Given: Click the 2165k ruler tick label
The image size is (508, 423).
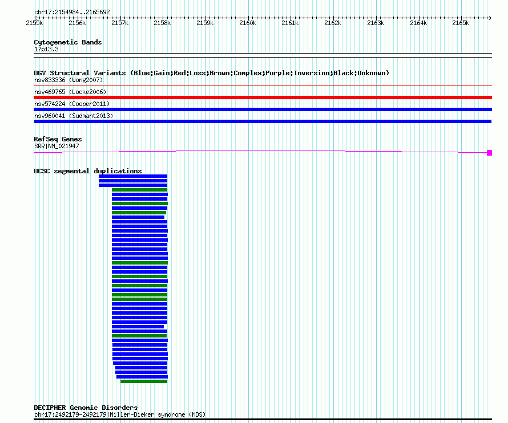Looking at the screenshot, I should (x=461, y=23).
